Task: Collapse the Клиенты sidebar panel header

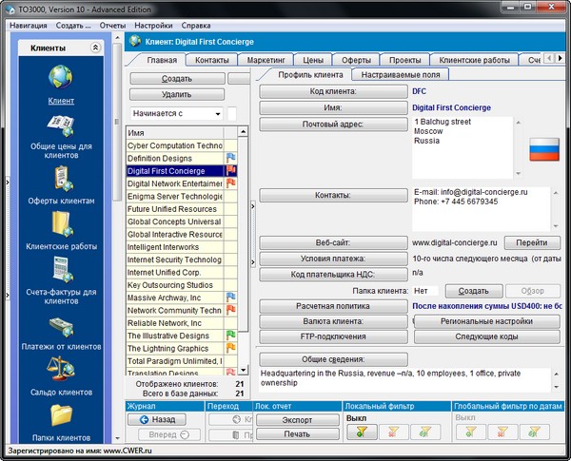Action: click(x=95, y=48)
